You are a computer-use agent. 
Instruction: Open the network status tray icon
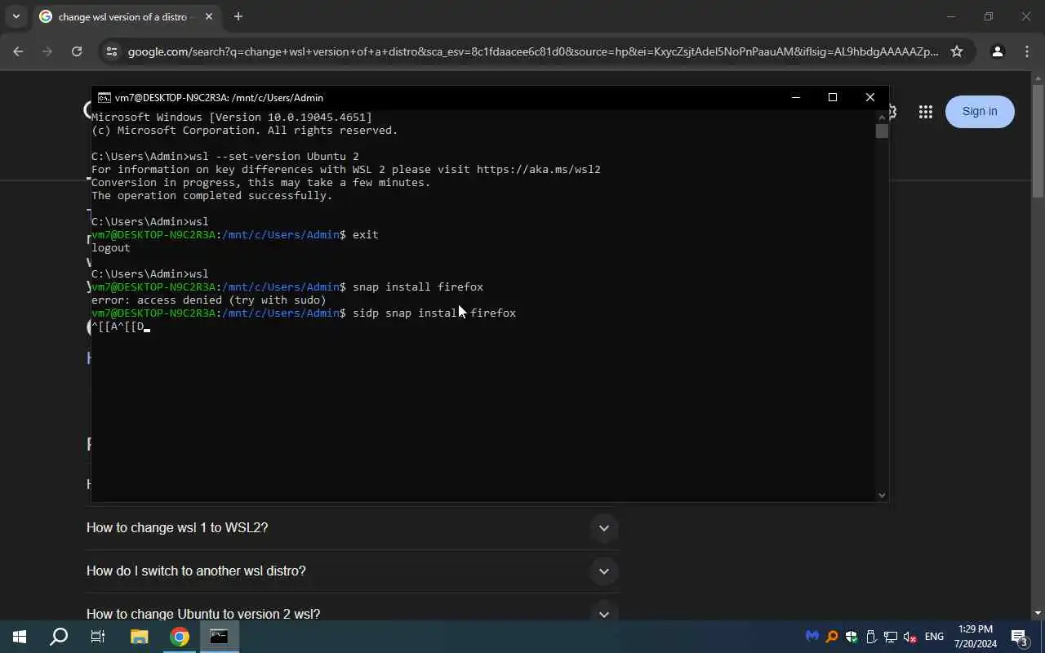click(891, 637)
